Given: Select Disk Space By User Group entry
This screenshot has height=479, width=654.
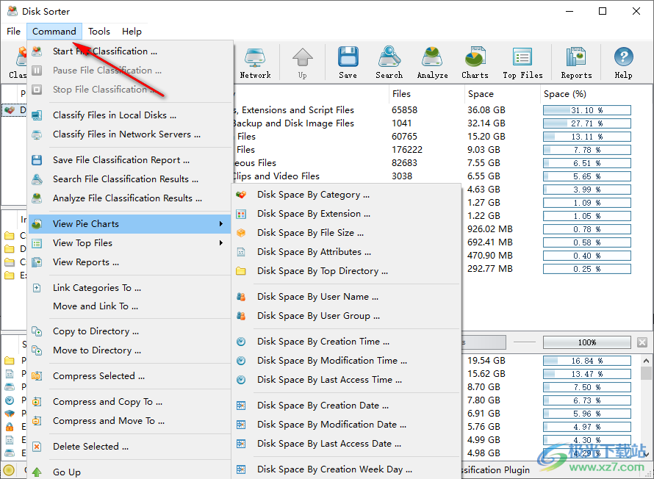Looking at the screenshot, I should tap(347, 316).
